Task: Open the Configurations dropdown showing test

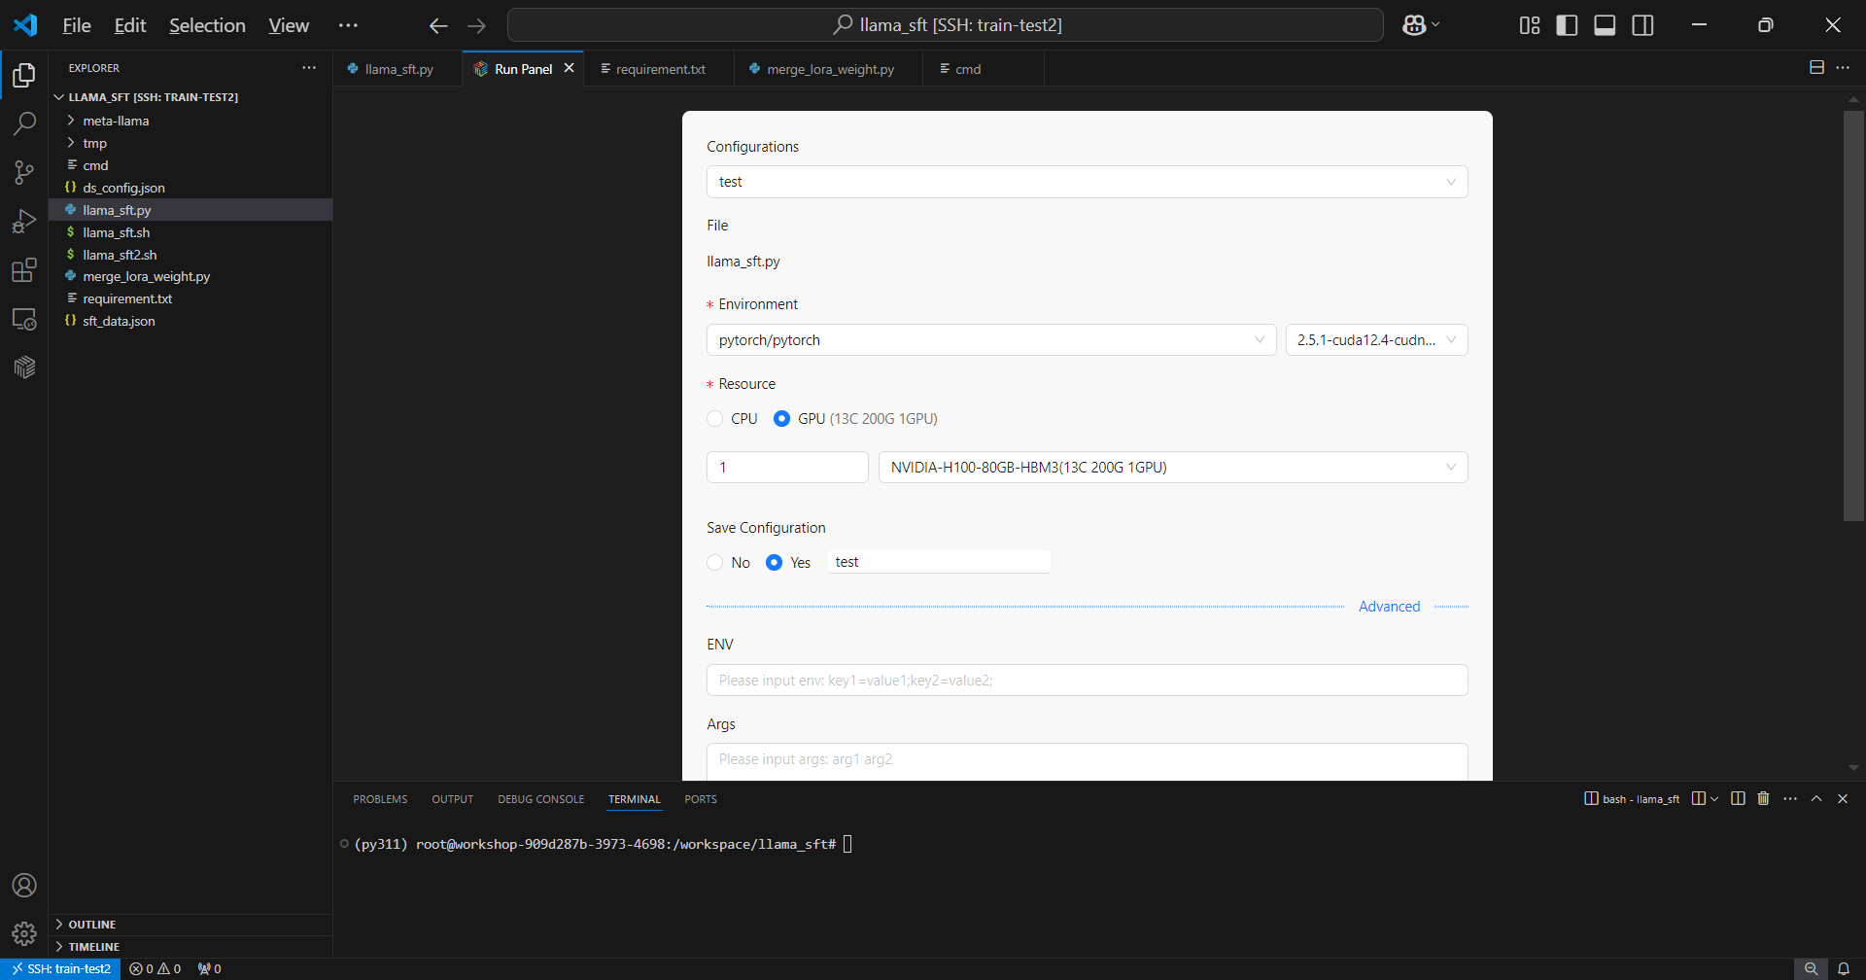Action: tap(1087, 182)
